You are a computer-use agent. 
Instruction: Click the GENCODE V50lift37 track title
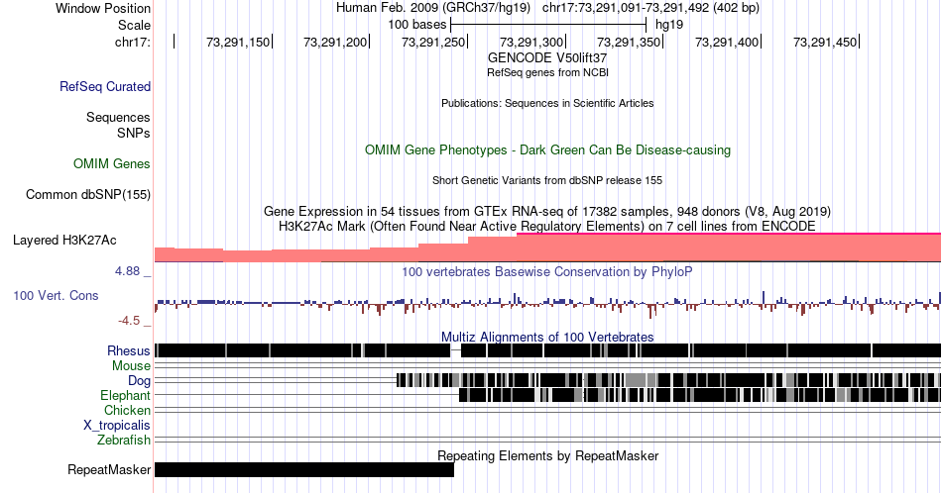tap(547, 58)
